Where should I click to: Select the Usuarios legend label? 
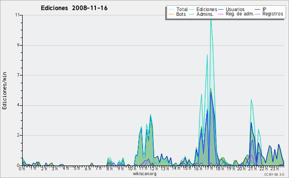[x=235, y=9]
